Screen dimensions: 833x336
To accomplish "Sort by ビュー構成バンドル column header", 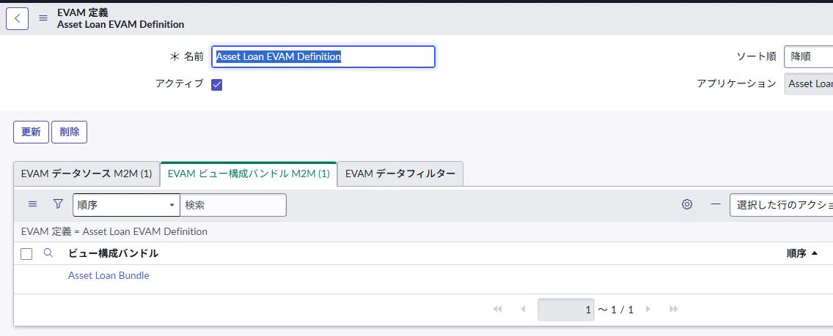I will coord(113,254).
